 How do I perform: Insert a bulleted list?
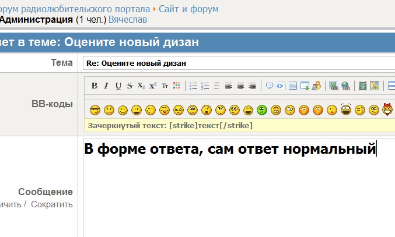[194, 86]
